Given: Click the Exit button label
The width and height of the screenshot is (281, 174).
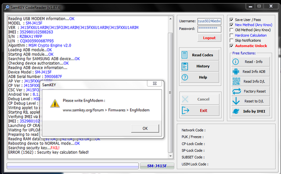Looking at the screenshot, I should point(204,110).
